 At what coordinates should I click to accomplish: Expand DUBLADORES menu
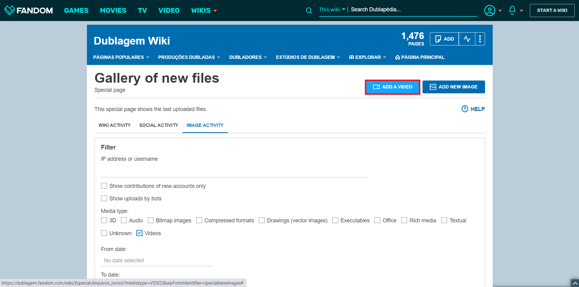248,57
